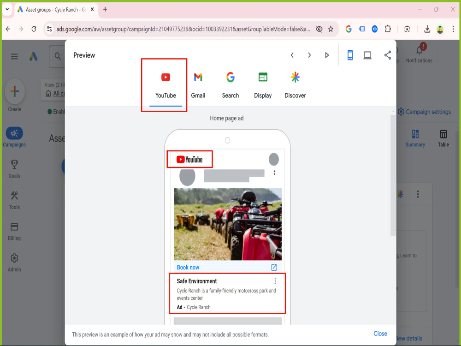
Task: Open Campaign settings
Action: [424, 112]
